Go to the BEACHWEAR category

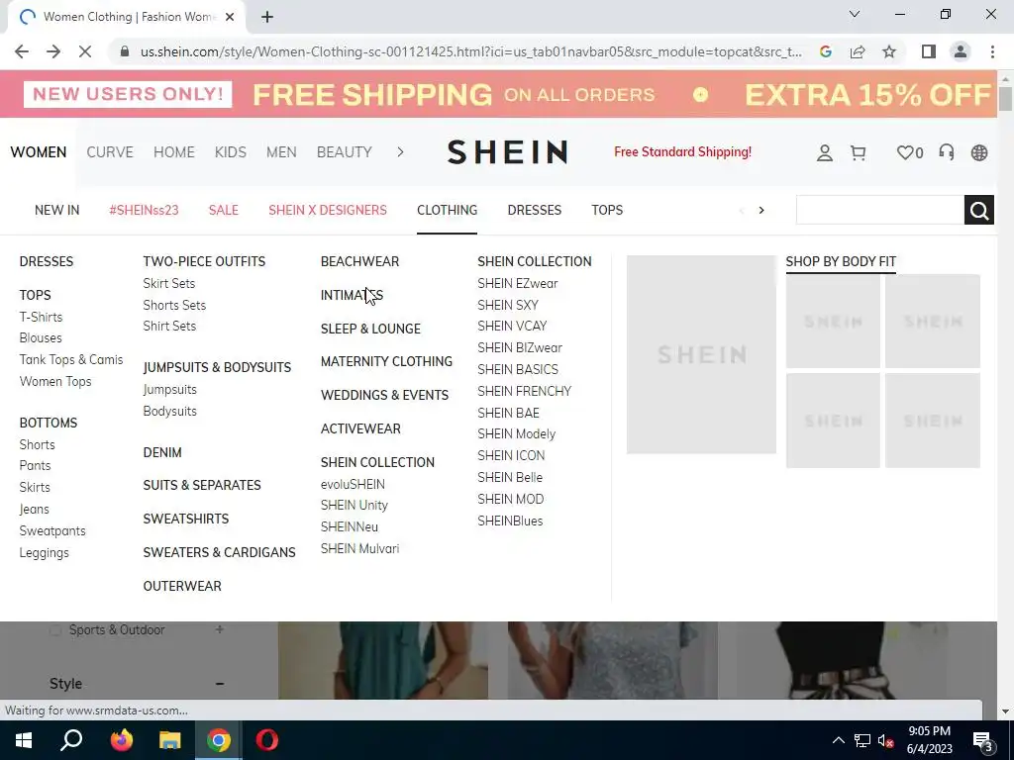(359, 261)
